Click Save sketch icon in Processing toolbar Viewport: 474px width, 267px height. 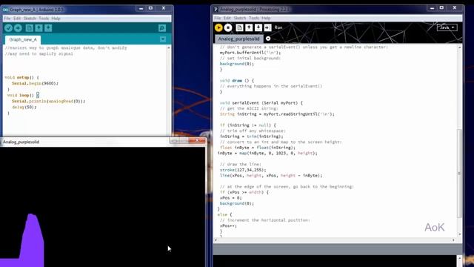258,27
